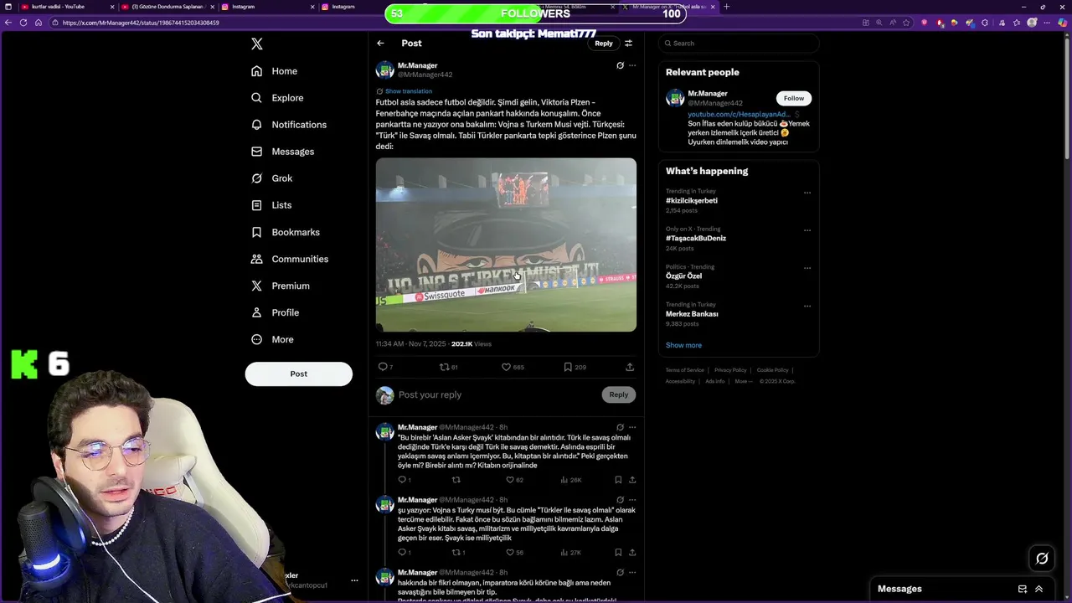
Task: Open more options for Özgür Özel trend
Action: pos(807,268)
